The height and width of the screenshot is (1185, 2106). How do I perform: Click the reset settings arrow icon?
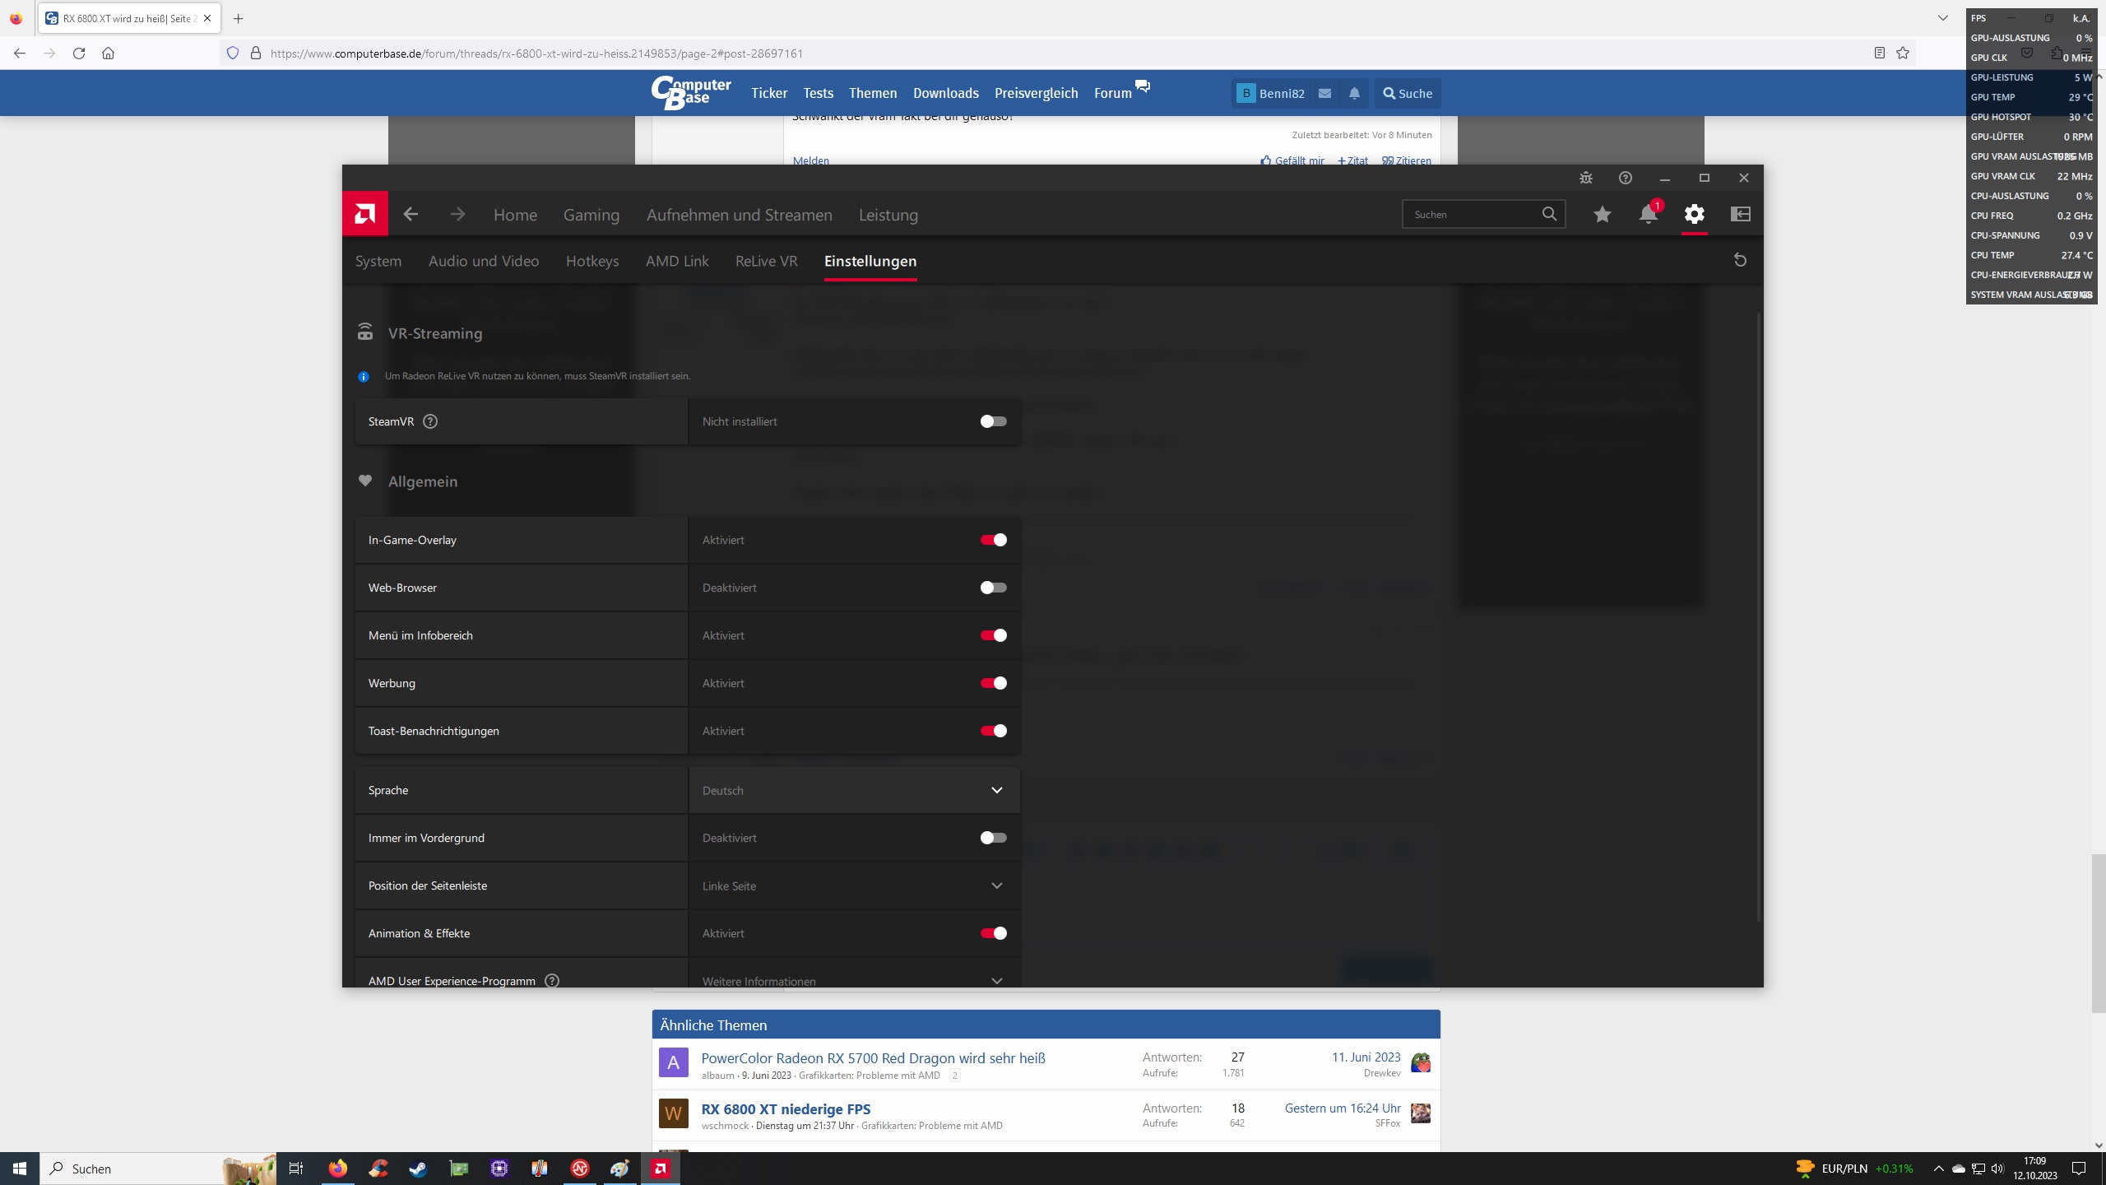[1740, 260]
